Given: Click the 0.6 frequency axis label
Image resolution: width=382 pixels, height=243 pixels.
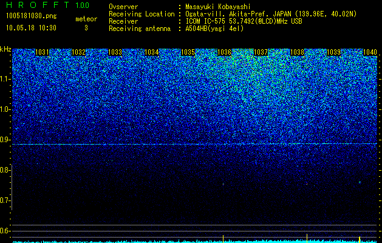Looking at the screenshot, I should [5, 231].
